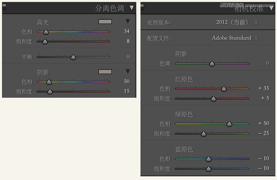Image resolution: width=277 pixels, height=180 pixels.
Task: Collapse the 分离色调 panel triangle
Action: (131, 8)
